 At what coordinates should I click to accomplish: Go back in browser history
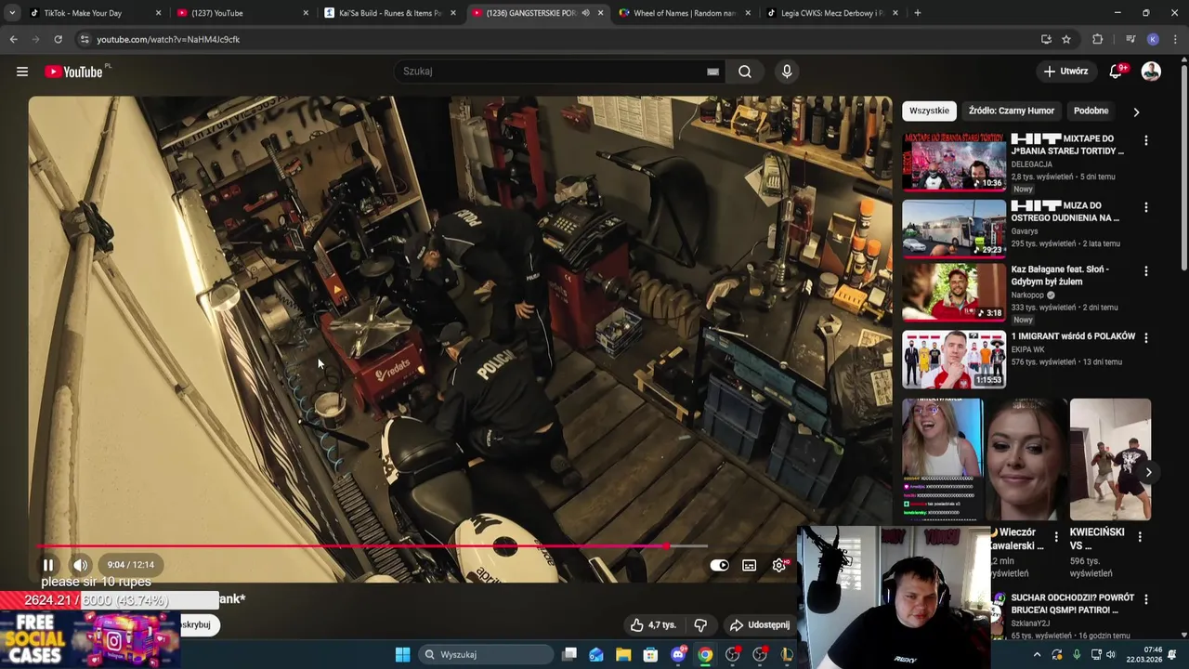tap(13, 39)
